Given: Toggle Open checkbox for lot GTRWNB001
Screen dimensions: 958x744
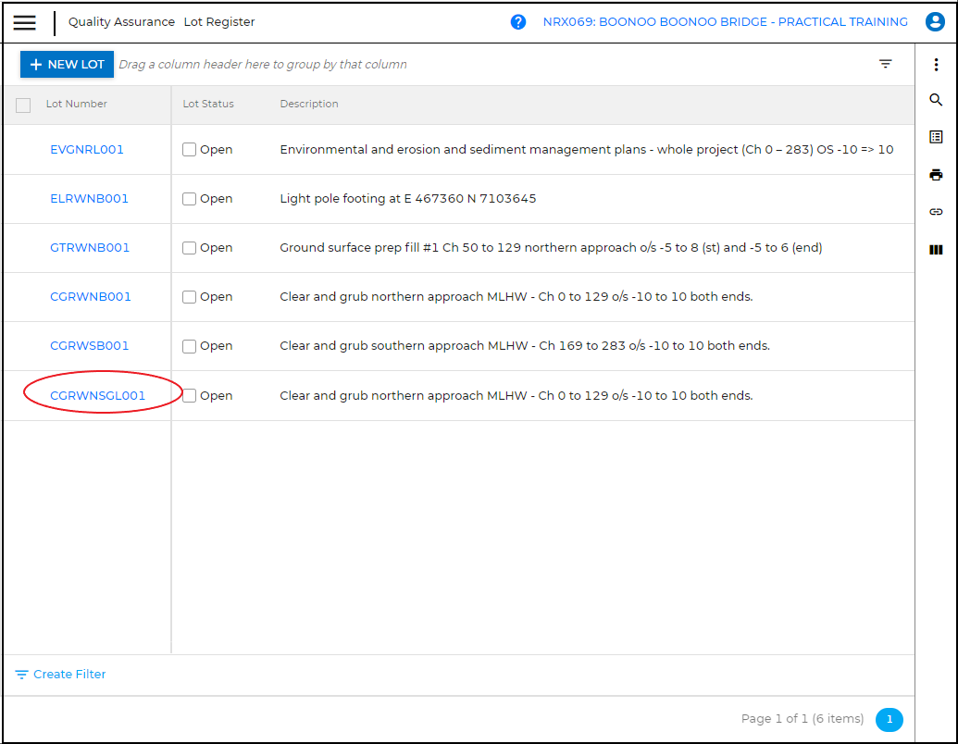Looking at the screenshot, I should (190, 248).
